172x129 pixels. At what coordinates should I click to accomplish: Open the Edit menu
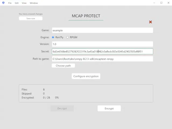point(17,3)
